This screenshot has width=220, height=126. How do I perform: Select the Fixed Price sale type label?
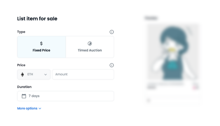click(41, 50)
